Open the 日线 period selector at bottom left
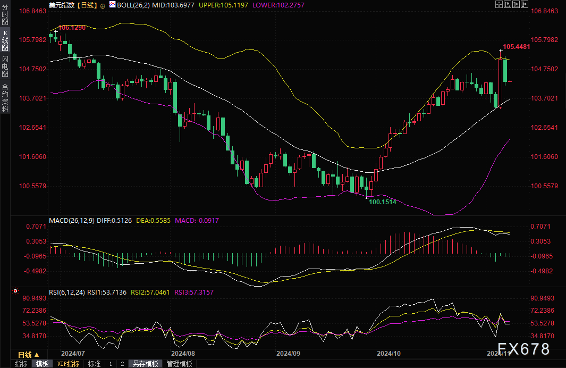 pos(29,354)
